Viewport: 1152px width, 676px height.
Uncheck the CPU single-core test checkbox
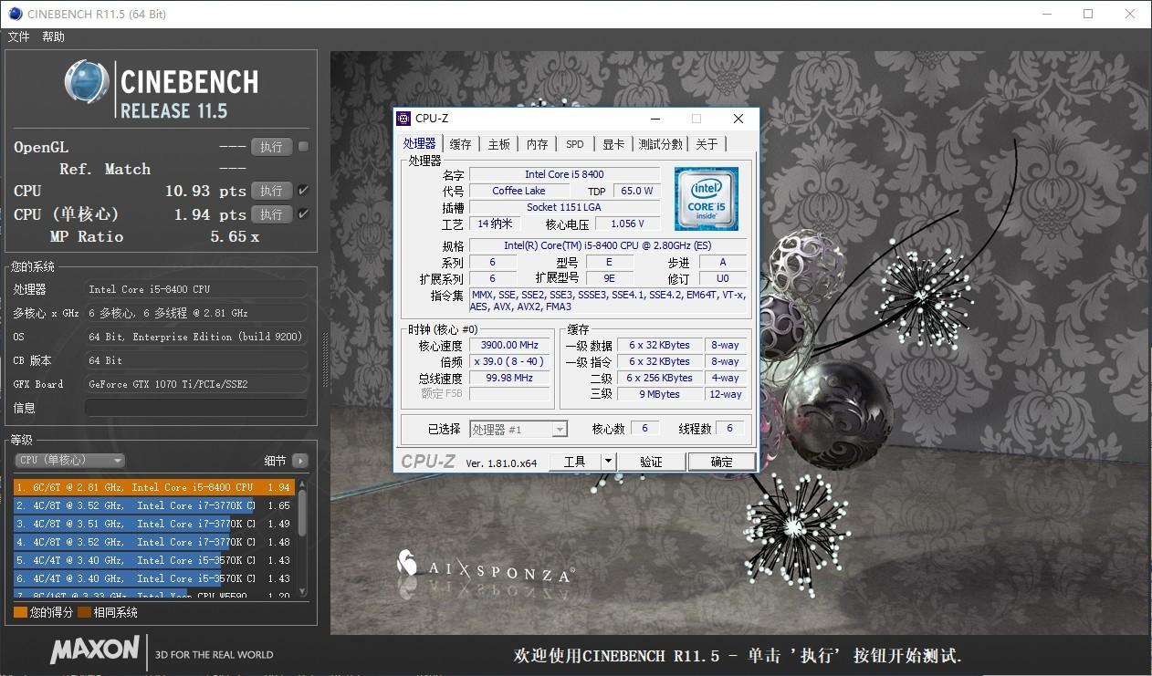pyautogui.click(x=303, y=214)
